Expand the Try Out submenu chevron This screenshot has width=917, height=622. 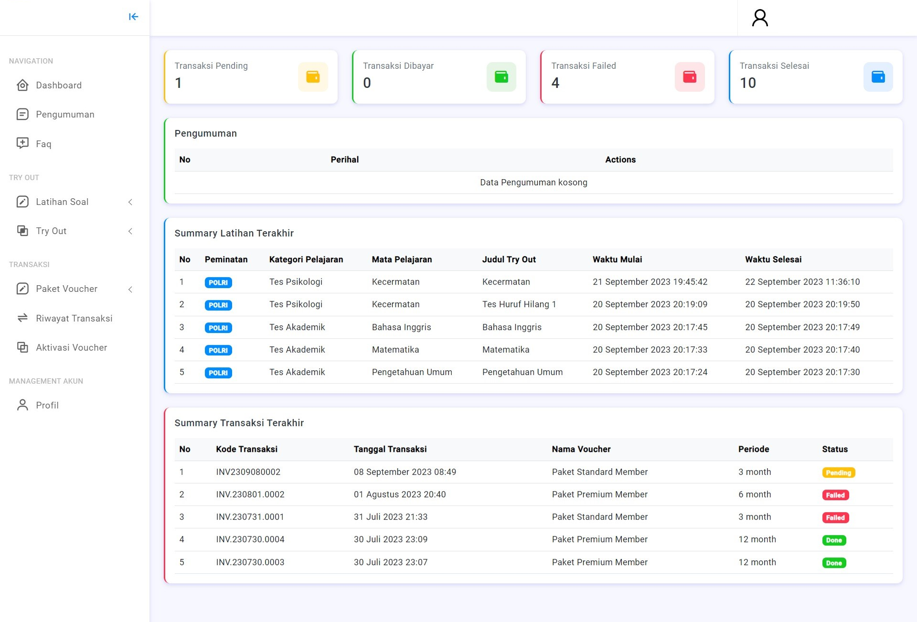(130, 231)
